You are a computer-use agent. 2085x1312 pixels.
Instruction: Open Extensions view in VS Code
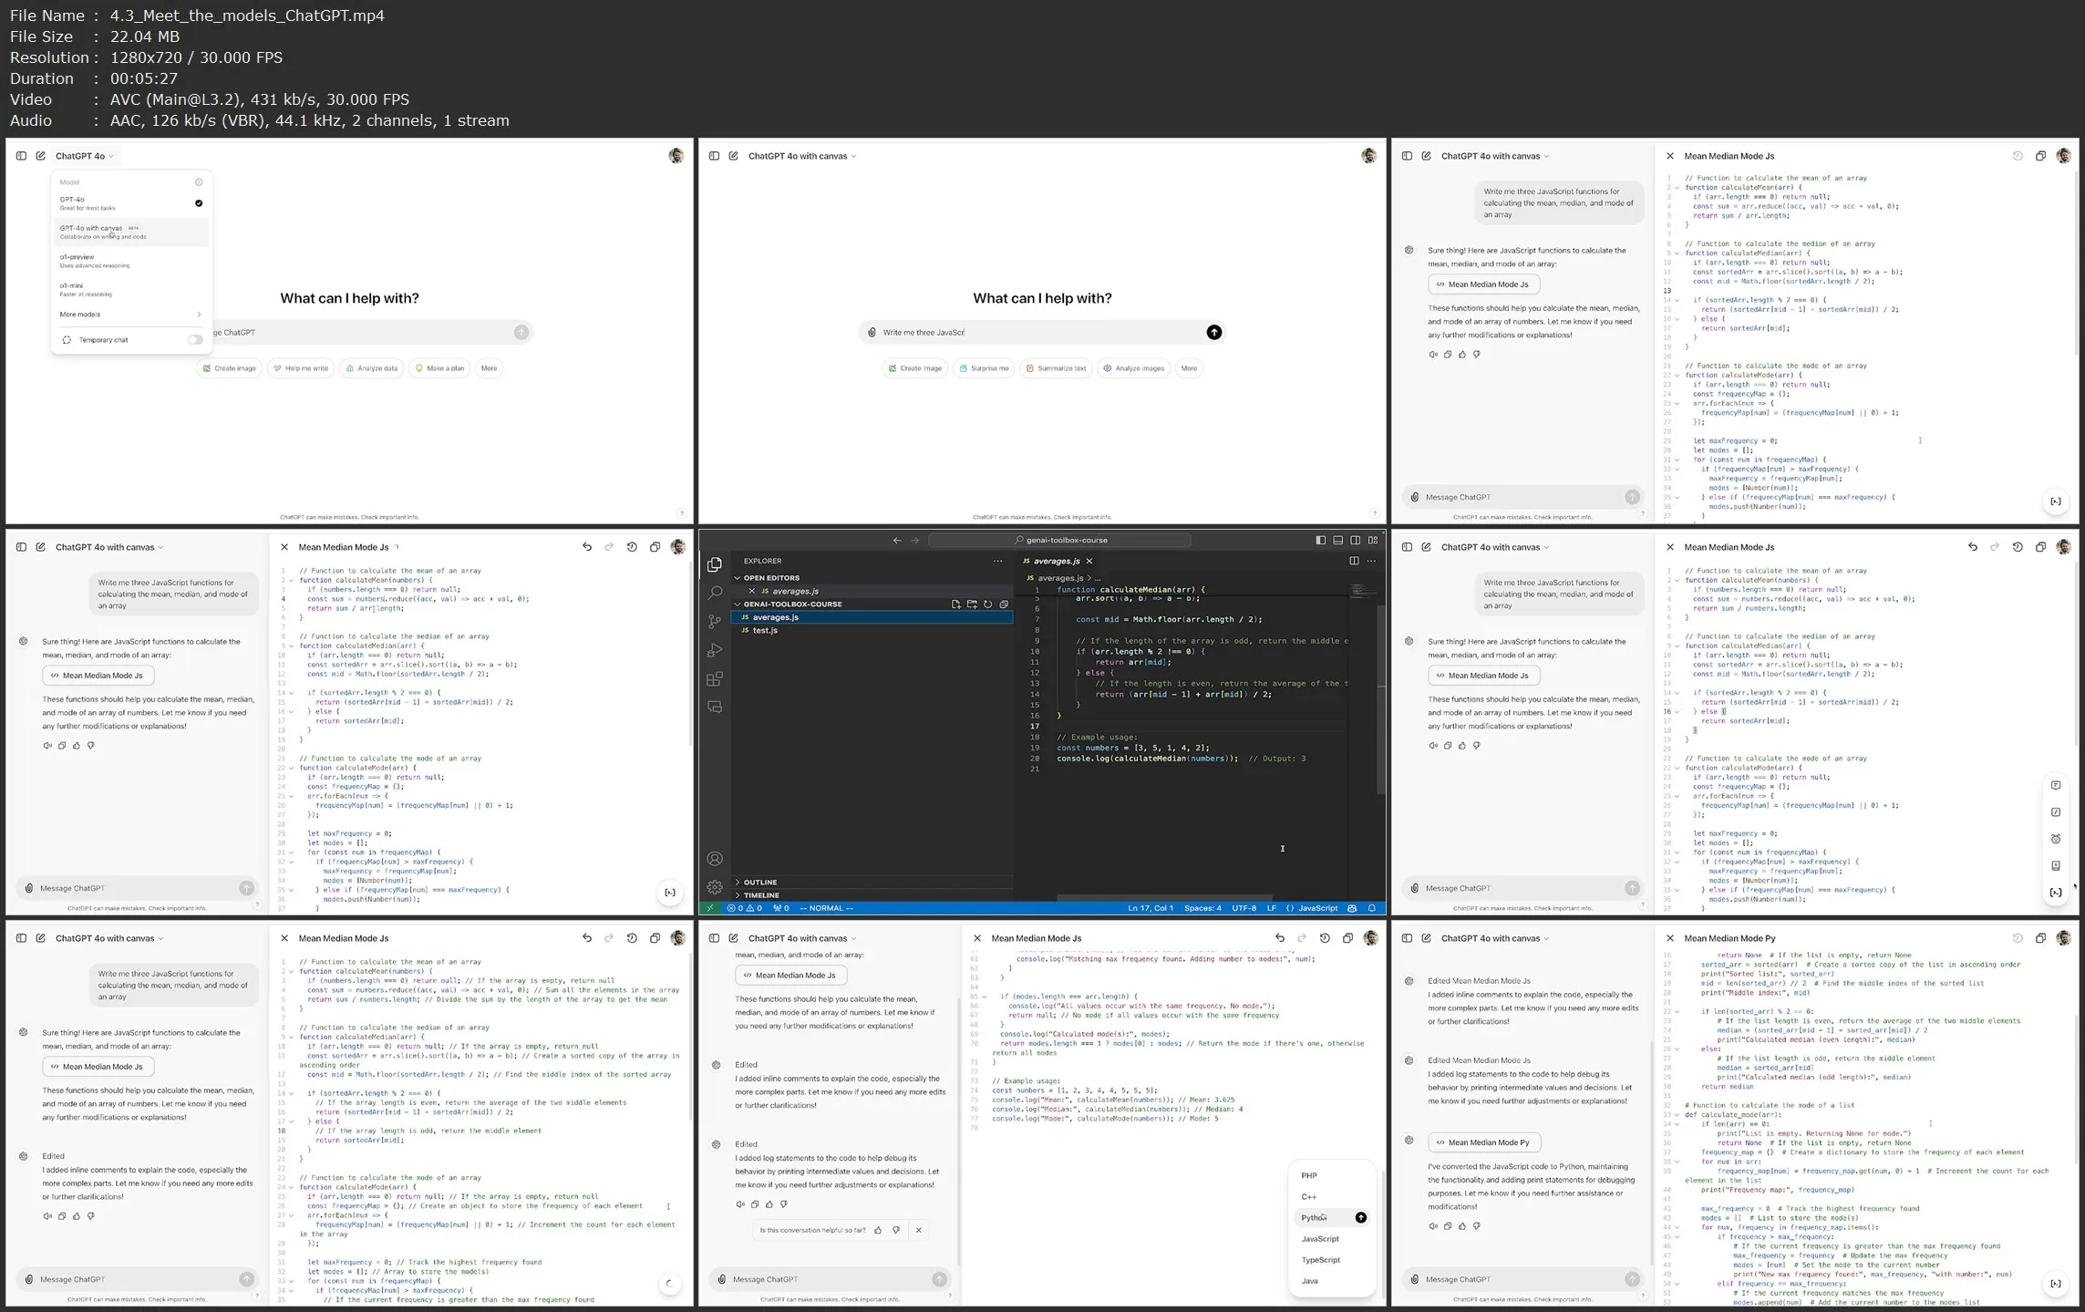click(715, 679)
